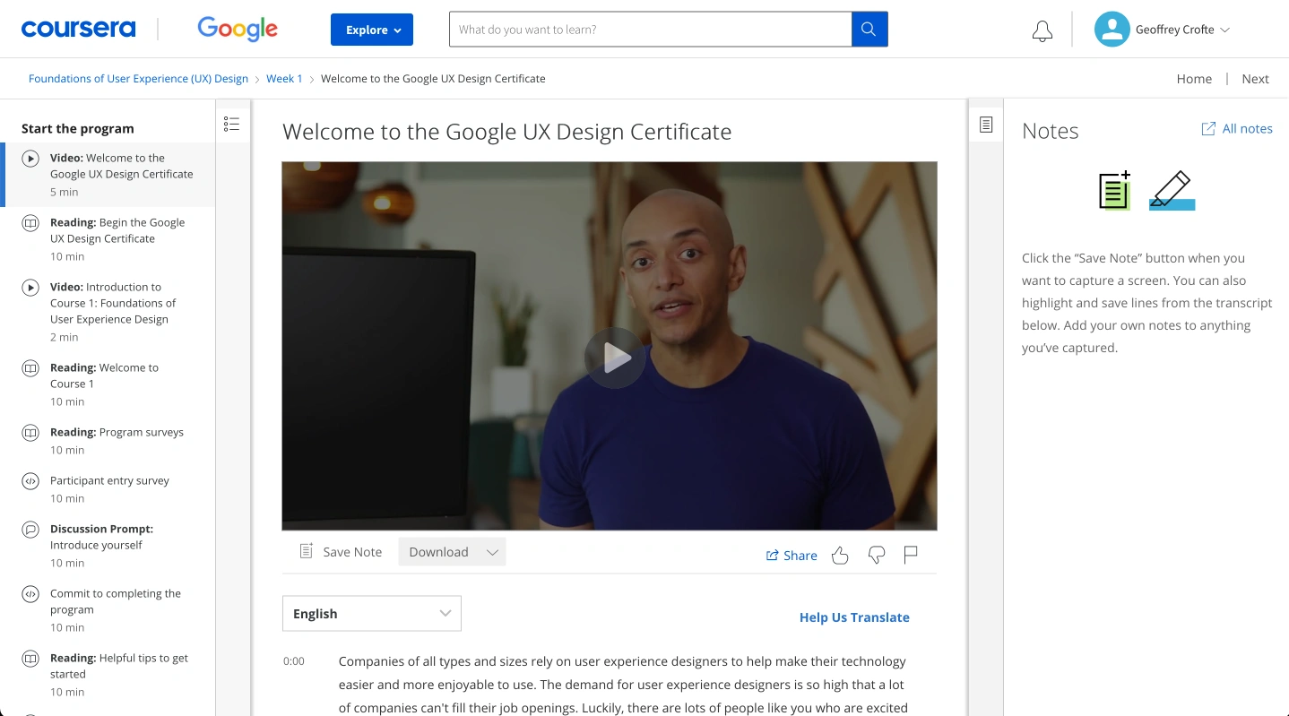Viewport: 1289px width, 716px height.
Task: Go to Week 1 breadcrumb
Action: (284, 79)
